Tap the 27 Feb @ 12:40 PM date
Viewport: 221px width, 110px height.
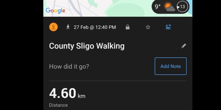(x=95, y=27)
